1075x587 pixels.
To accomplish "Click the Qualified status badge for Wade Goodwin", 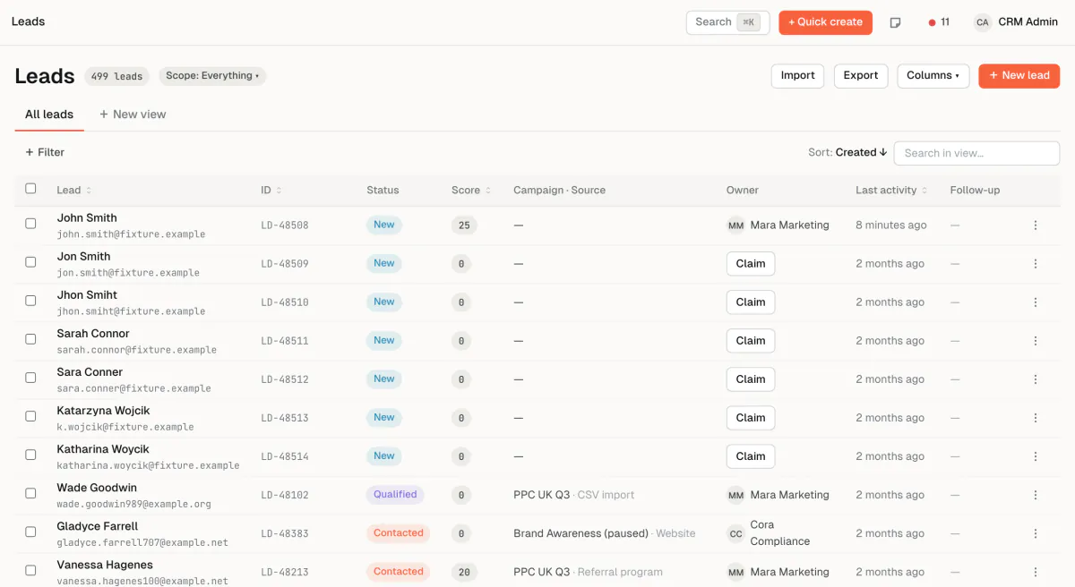I will [x=395, y=495].
